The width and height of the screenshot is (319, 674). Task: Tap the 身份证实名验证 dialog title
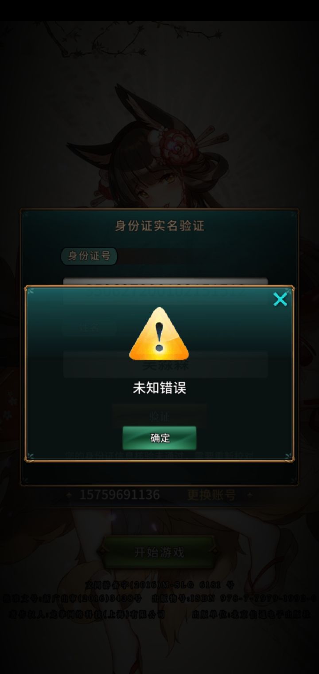(159, 226)
